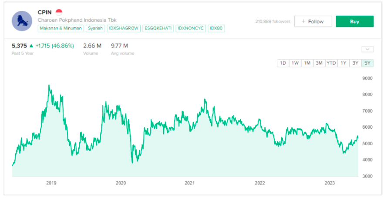The width and height of the screenshot is (384, 198).
Task: Click the 8000 y-axis label
Action: [367, 94]
